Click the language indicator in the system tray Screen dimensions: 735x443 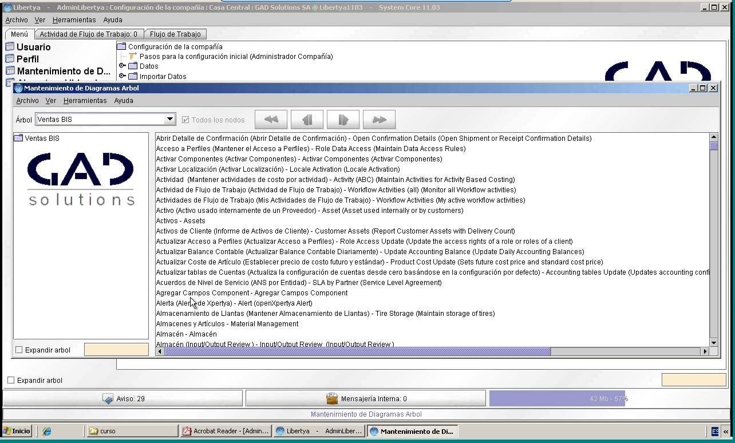pyautogui.click(x=716, y=432)
